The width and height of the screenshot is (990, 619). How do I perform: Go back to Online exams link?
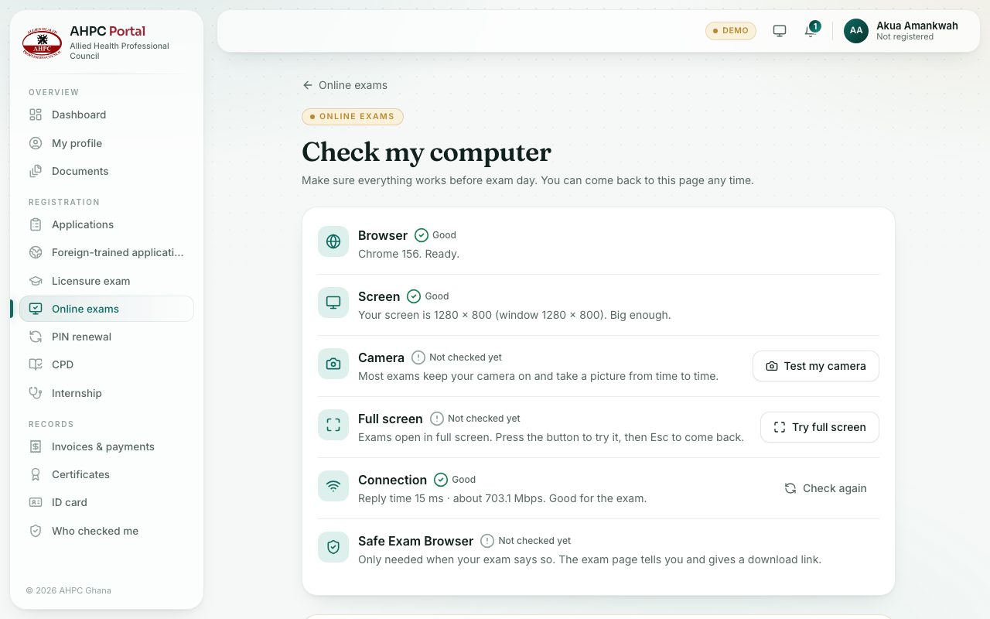pos(345,85)
